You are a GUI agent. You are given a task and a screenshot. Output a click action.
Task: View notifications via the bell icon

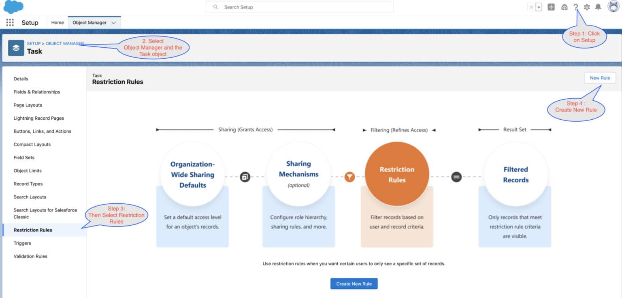598,7
